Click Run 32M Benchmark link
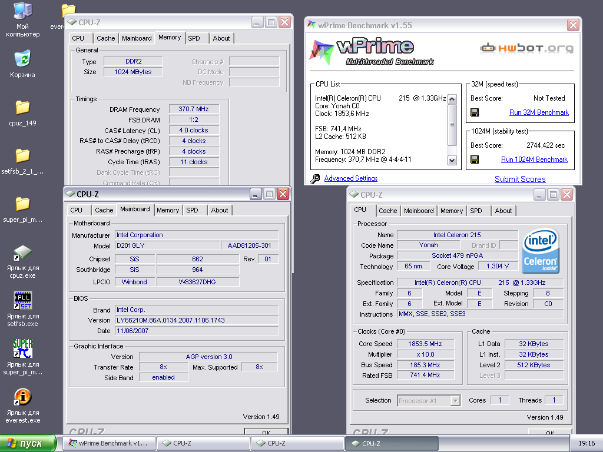 click(x=539, y=112)
